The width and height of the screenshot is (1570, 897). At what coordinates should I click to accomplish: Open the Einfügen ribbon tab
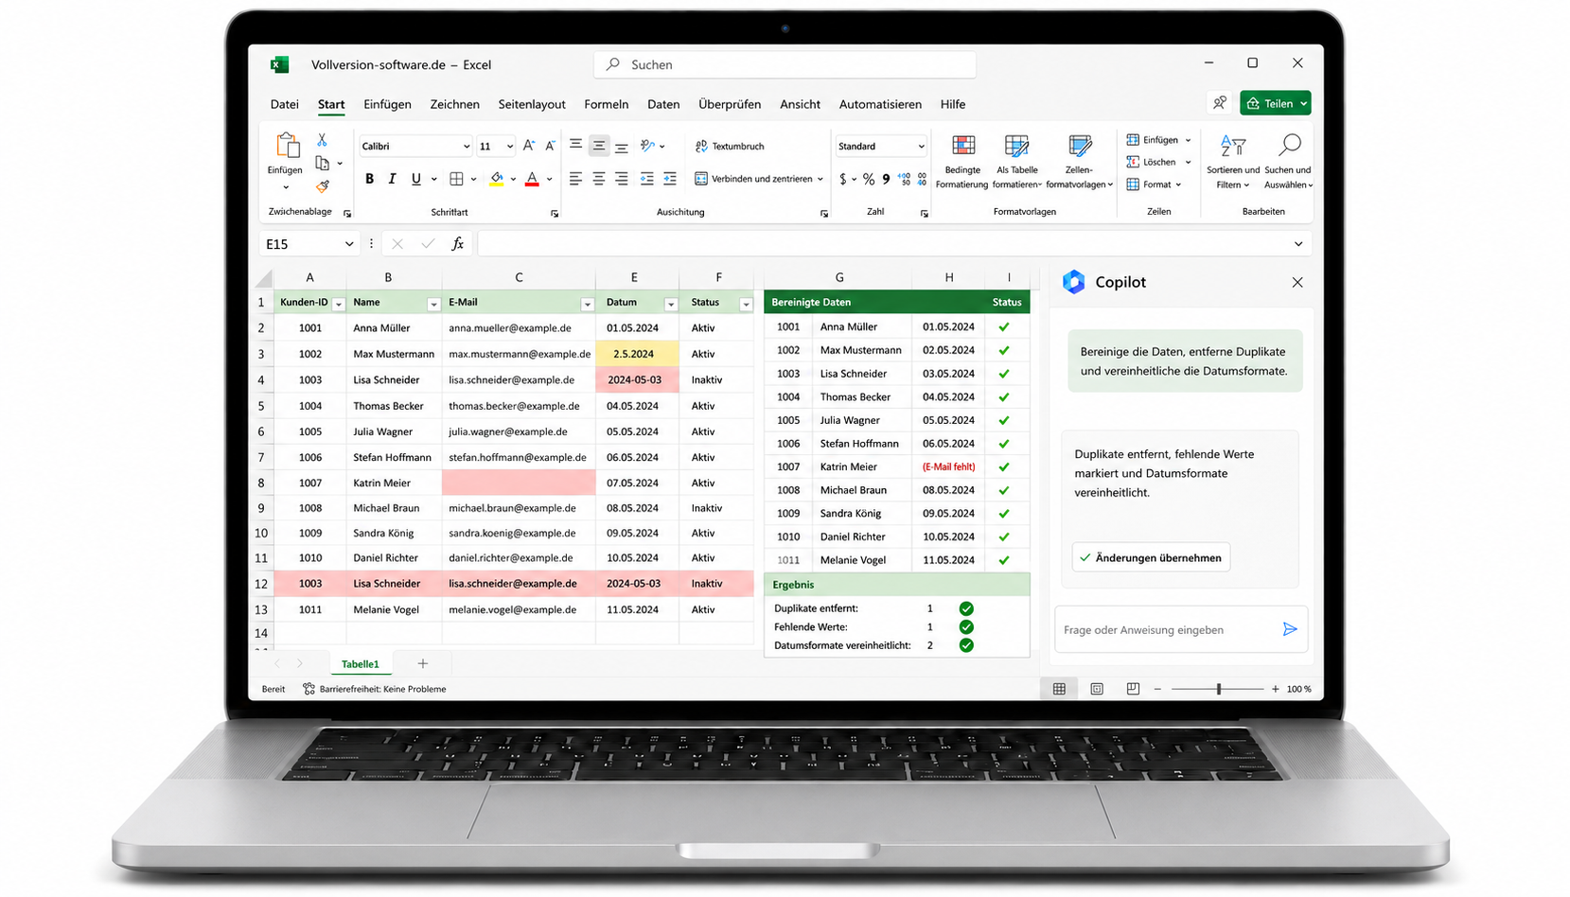click(x=387, y=104)
